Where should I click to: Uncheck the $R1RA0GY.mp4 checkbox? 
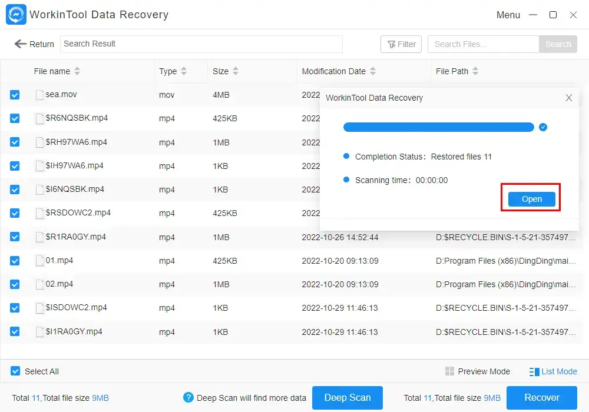15,237
